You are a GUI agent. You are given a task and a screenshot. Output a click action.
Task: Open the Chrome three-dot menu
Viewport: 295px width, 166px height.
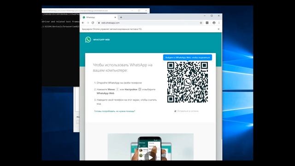tap(219, 23)
